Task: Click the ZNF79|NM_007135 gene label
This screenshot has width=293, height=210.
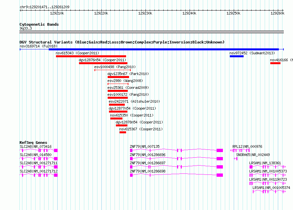Action: pos(145,147)
